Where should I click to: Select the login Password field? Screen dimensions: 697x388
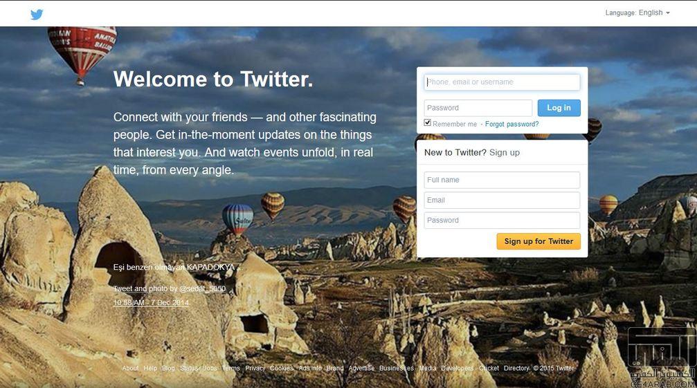tap(478, 108)
